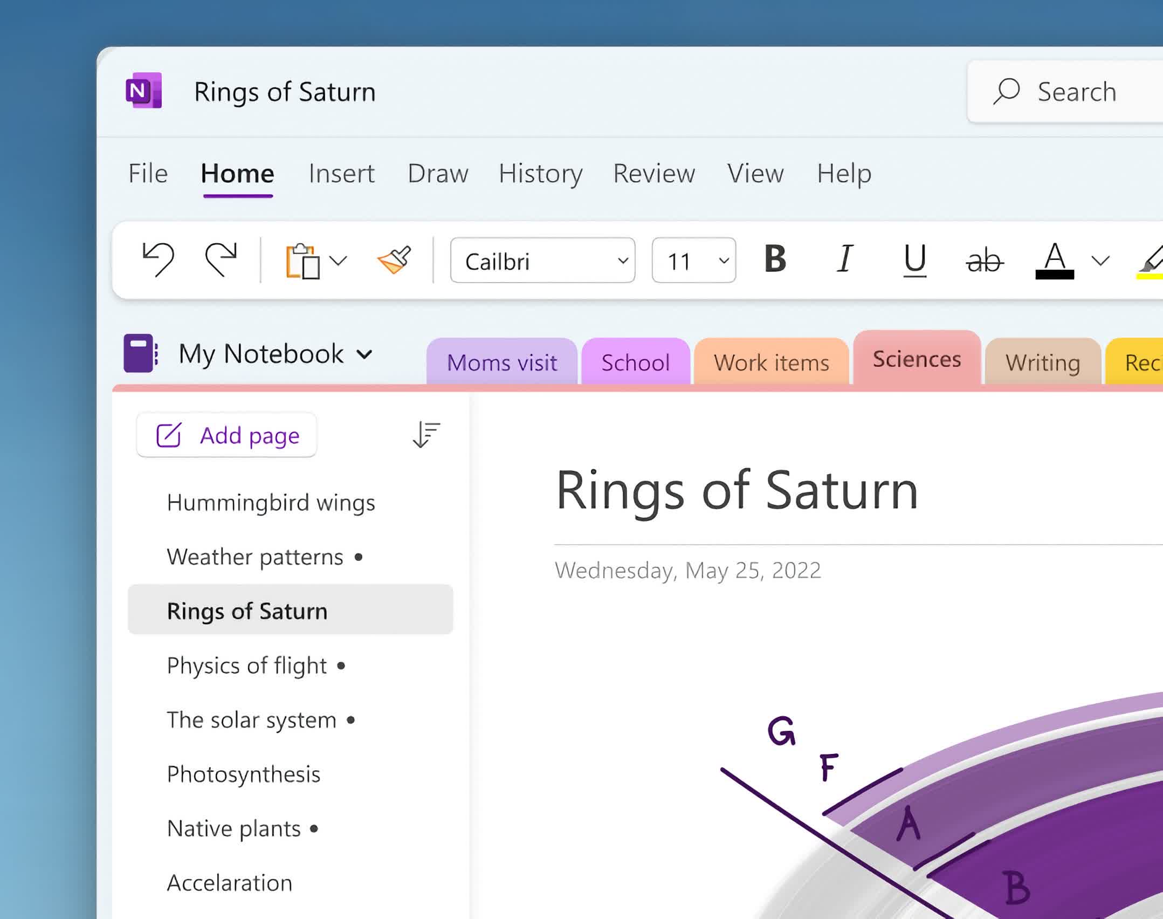Expand the My Notebook dropdown

point(364,354)
